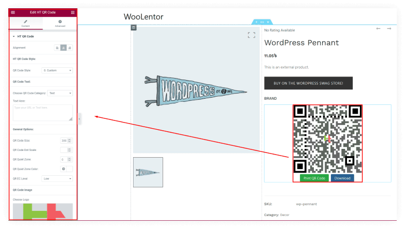
Task: Switch to the Advanced tab
Action: 60,23
